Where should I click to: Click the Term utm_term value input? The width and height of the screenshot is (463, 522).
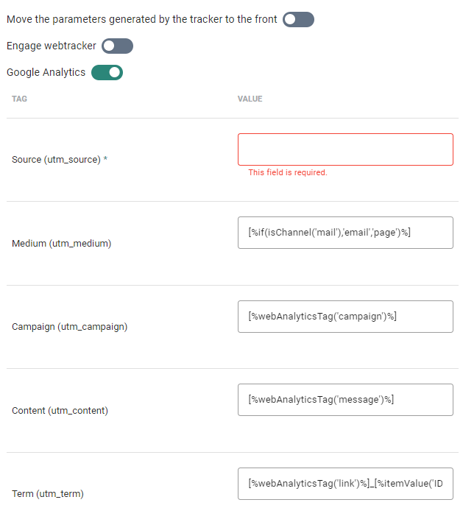(x=345, y=484)
